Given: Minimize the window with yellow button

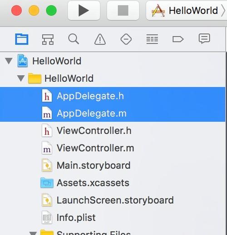Looking at the screenshot, I should (x=34, y=10).
